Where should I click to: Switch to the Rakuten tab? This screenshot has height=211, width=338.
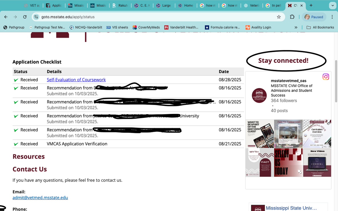click(x=120, y=5)
